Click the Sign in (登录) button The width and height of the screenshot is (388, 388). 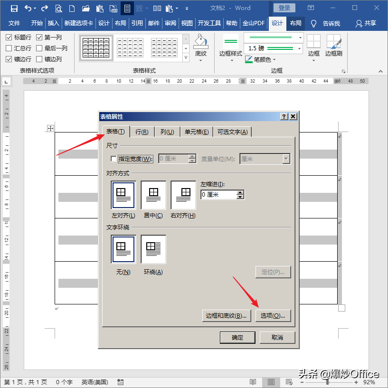284,8
